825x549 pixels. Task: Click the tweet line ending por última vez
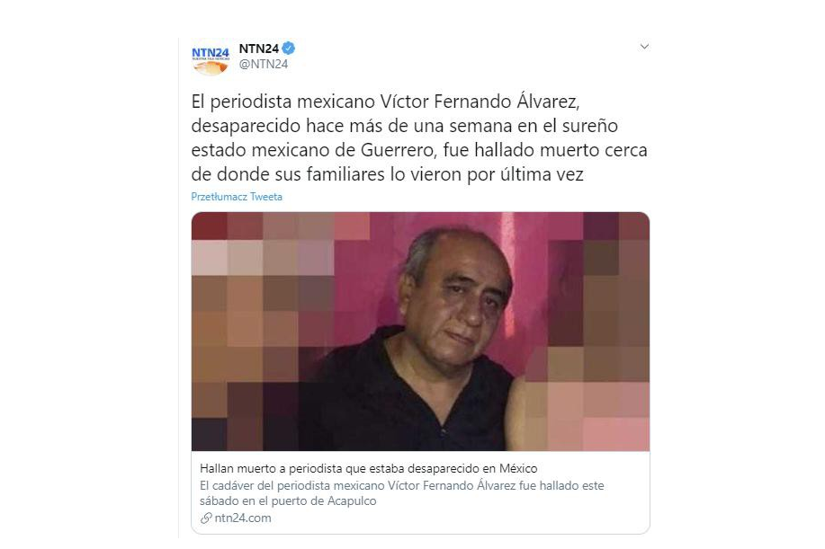pyautogui.click(x=387, y=174)
